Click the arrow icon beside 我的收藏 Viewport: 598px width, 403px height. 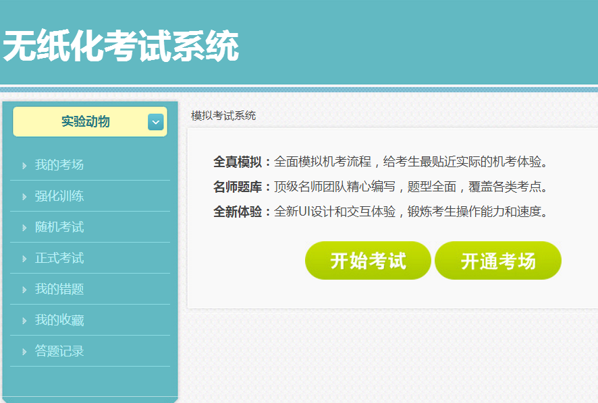pyautogui.click(x=24, y=321)
